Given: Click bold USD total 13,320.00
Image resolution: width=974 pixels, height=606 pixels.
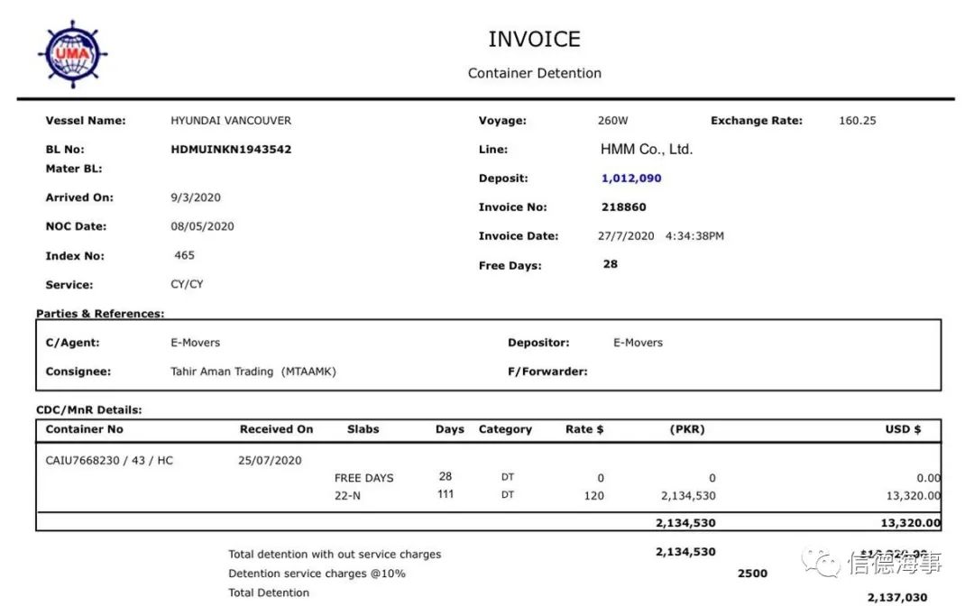Looking at the screenshot, I should [911, 523].
